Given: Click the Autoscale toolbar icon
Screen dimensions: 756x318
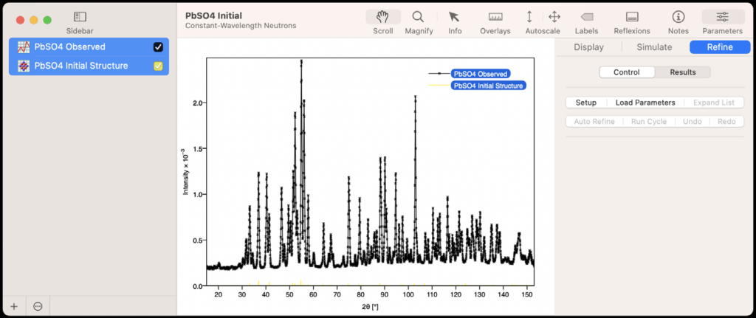Looking at the screenshot, I should click(529, 17).
